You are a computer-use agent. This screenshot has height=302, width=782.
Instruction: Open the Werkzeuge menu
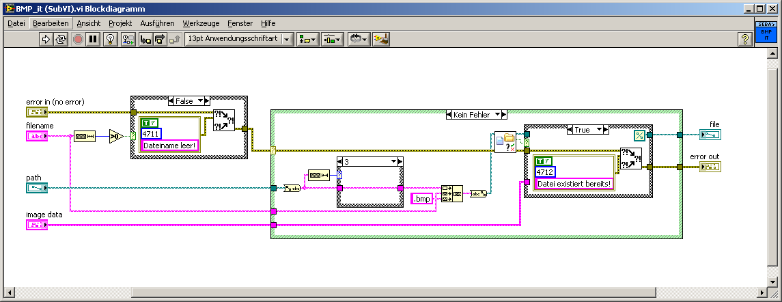[x=201, y=23]
